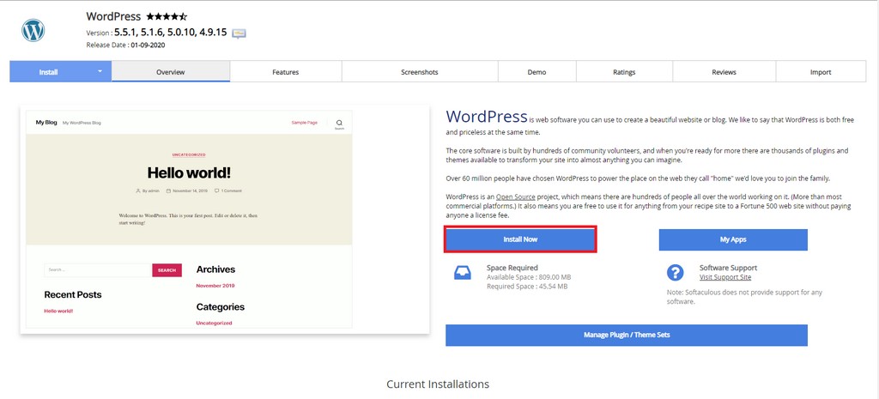Follow the Visit Support Site link
This screenshot has height=399, width=879.
(725, 277)
